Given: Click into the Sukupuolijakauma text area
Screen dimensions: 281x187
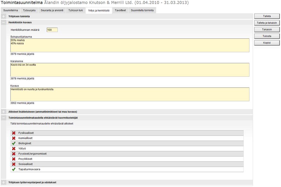Looking at the screenshot, I should [130, 45].
